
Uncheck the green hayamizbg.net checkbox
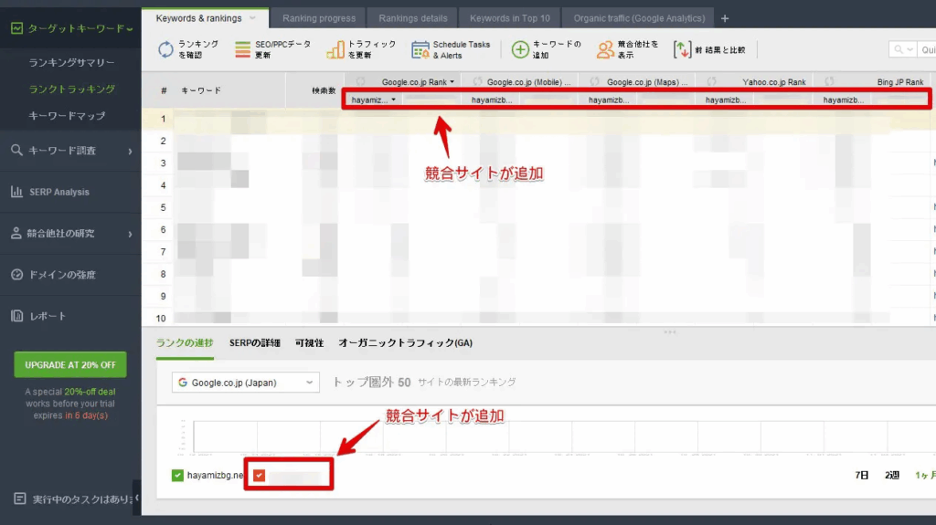(x=177, y=475)
